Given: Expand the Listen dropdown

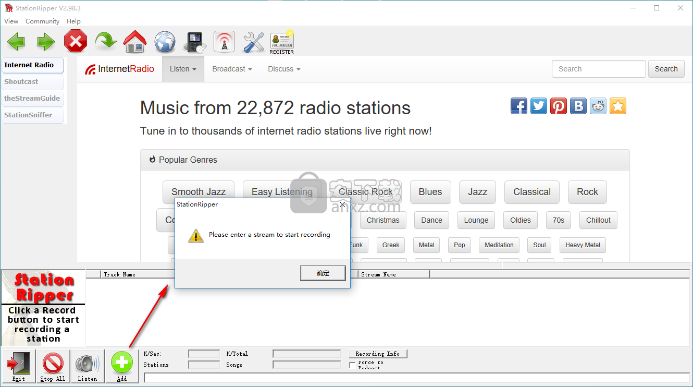Looking at the screenshot, I should pos(183,69).
